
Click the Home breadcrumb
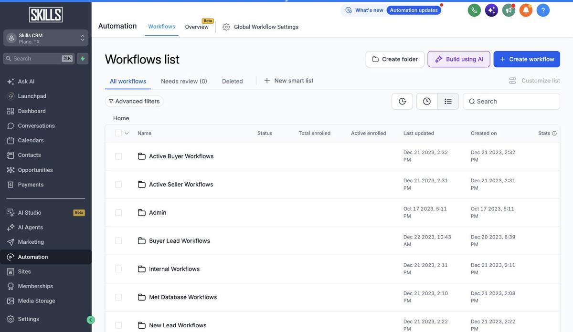coord(121,118)
